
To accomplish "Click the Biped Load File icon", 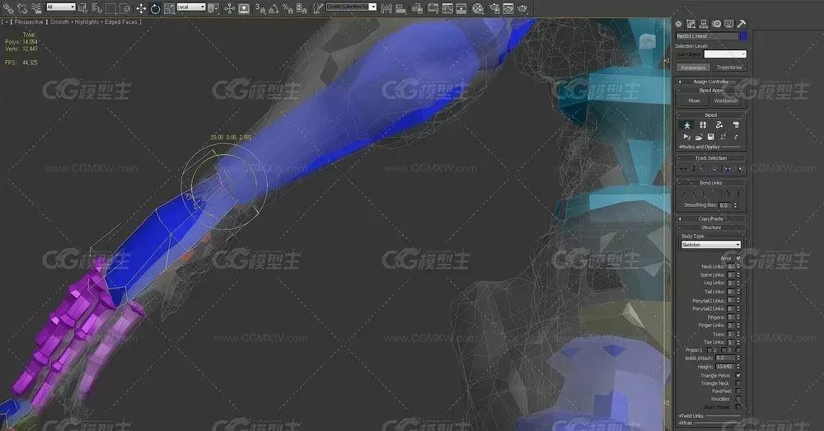I will coord(699,137).
